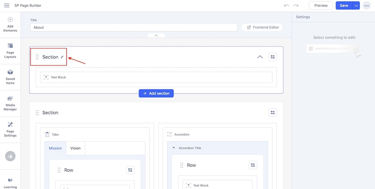375x189 pixels.
Task: Click the undo arrow icon
Action: pyautogui.click(x=286, y=6)
